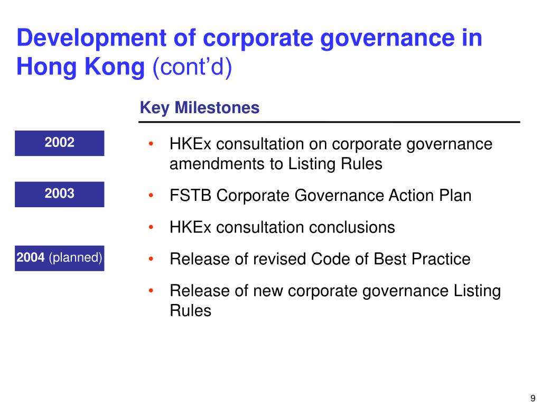The height and width of the screenshot is (406, 541).
Task: Click the page number 9
Action: tap(533, 398)
